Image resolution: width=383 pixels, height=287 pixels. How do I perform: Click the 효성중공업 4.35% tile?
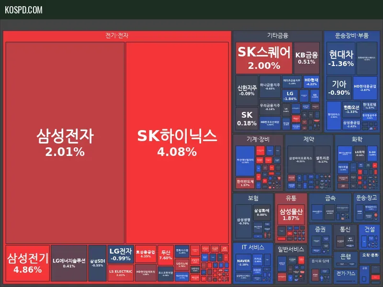[146, 254]
